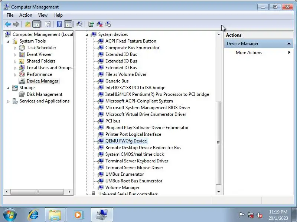Select Device Manager in the console tree
297x222 pixels.
42,81
